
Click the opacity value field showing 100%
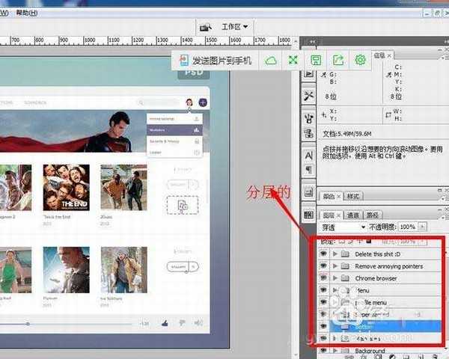406,227
